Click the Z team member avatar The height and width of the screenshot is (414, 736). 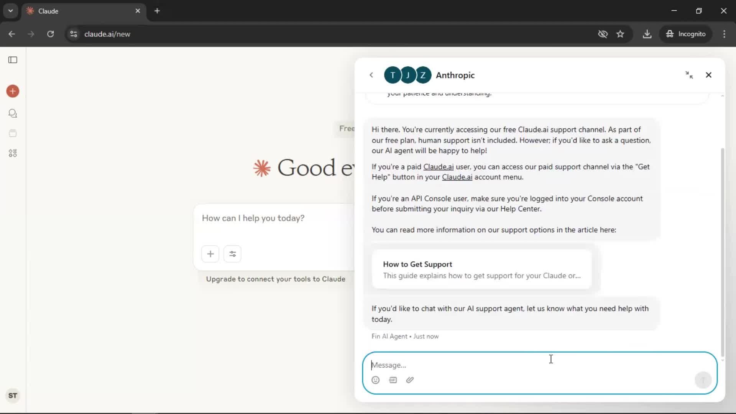pos(423,75)
